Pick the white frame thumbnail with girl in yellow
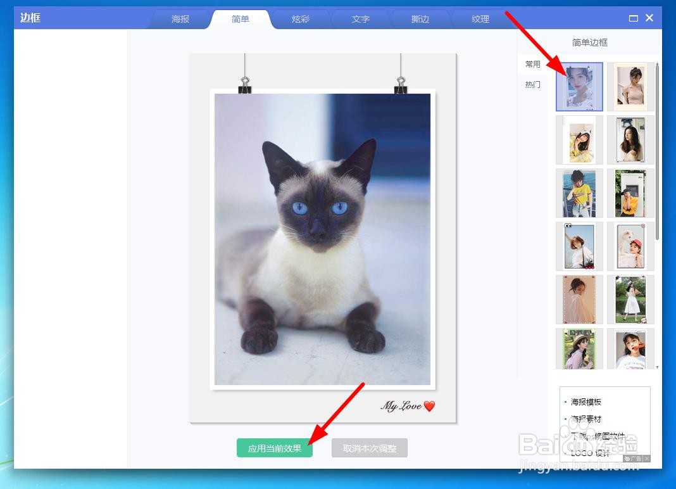Image resolution: width=676 pixels, height=489 pixels. (x=579, y=140)
